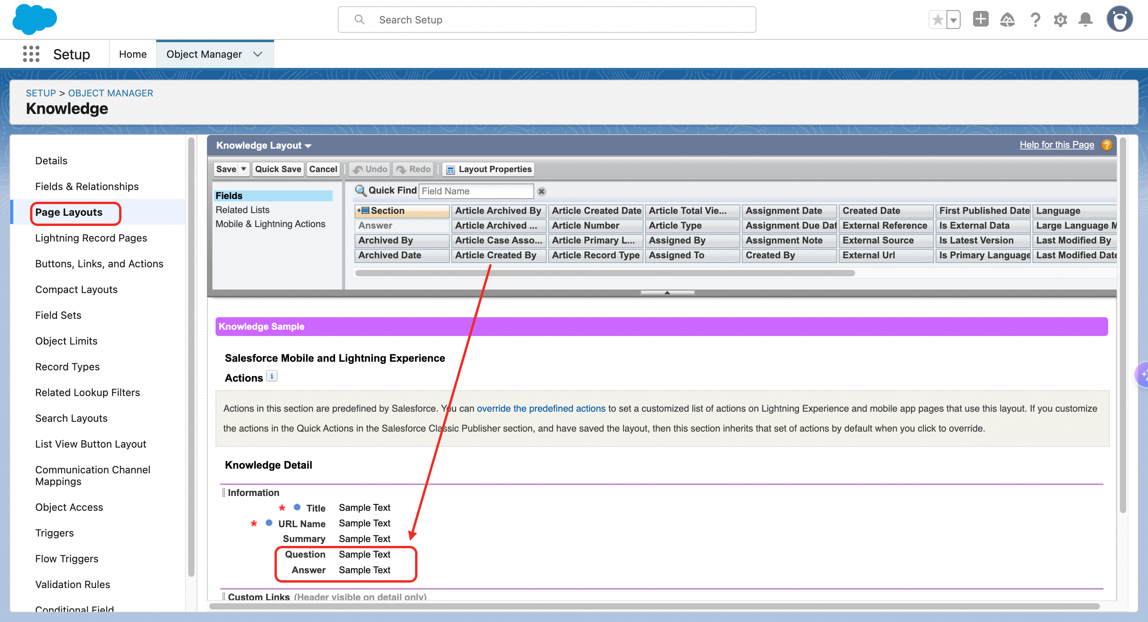Select Fields in the palette categories
This screenshot has width=1148, height=622.
click(x=273, y=196)
